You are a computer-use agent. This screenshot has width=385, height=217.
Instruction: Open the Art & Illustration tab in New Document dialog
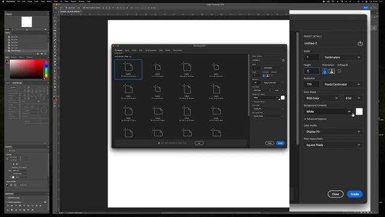pyautogui.click(x=151, y=51)
